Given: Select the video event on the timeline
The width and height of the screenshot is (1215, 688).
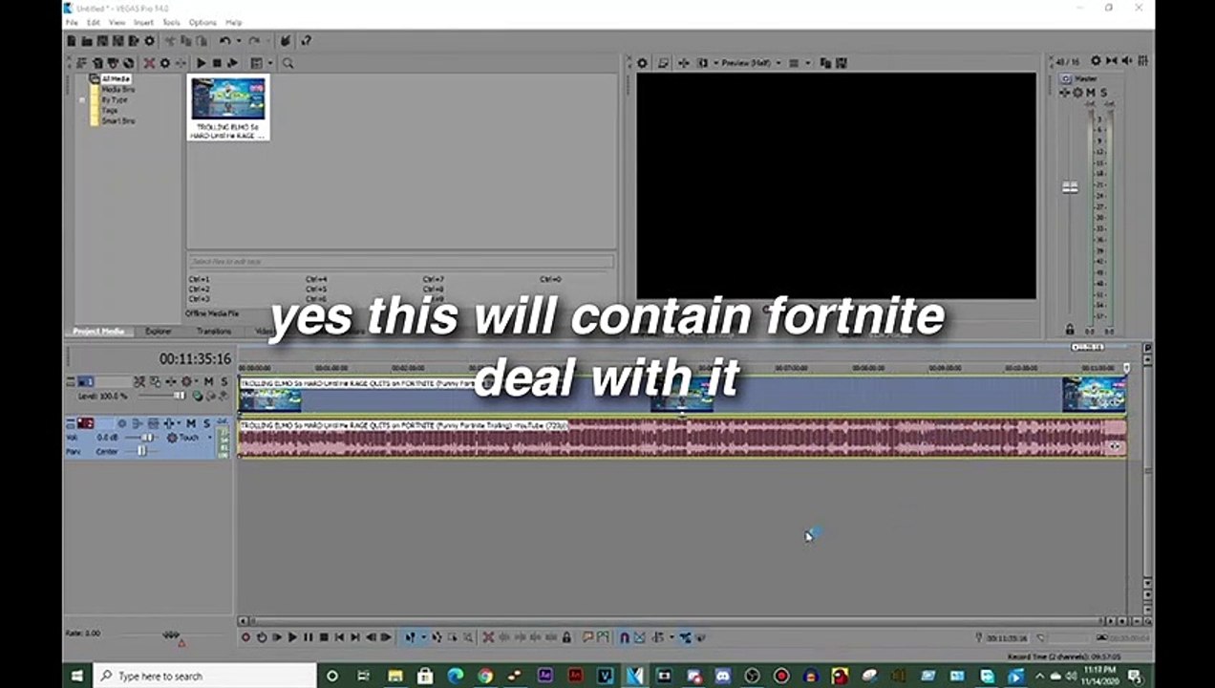Looking at the screenshot, I should (682, 395).
